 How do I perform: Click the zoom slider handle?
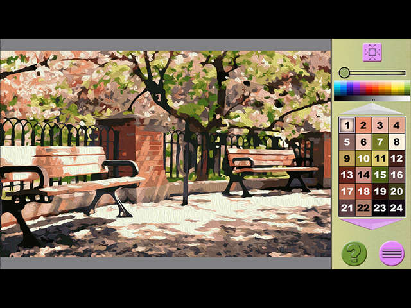point(345,73)
